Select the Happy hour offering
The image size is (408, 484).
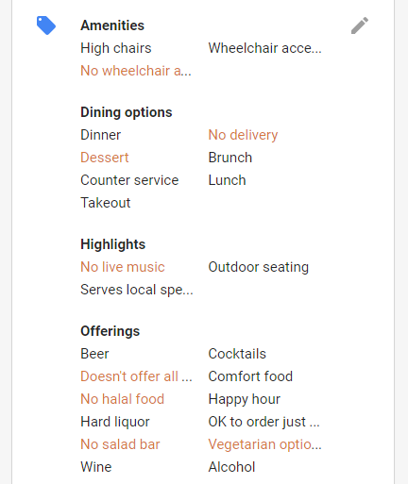point(245,399)
